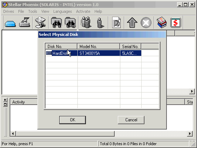Image resolution: width=197 pixels, height=148 pixels.
Task: Open the Drives menu
Action: (x=9, y=11)
